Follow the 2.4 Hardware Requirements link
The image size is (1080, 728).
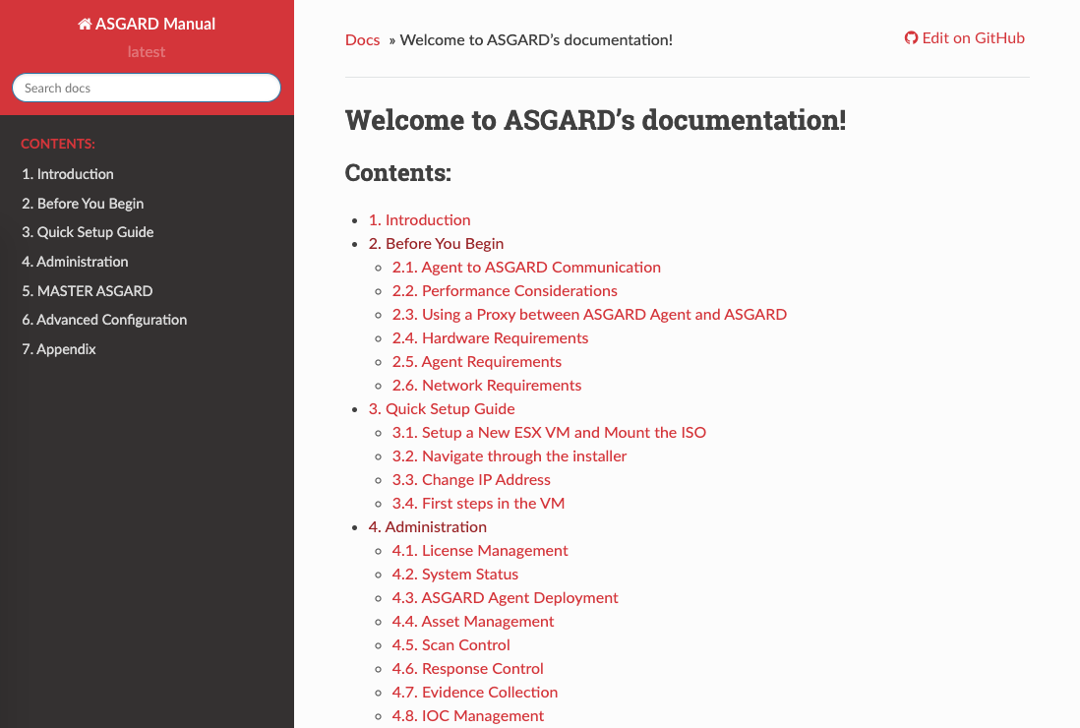tap(490, 338)
